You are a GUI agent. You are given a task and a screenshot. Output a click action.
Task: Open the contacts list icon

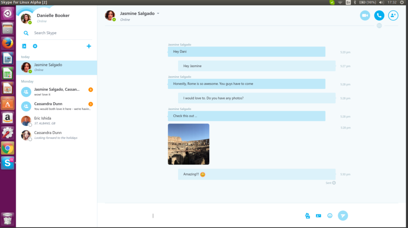(24, 46)
